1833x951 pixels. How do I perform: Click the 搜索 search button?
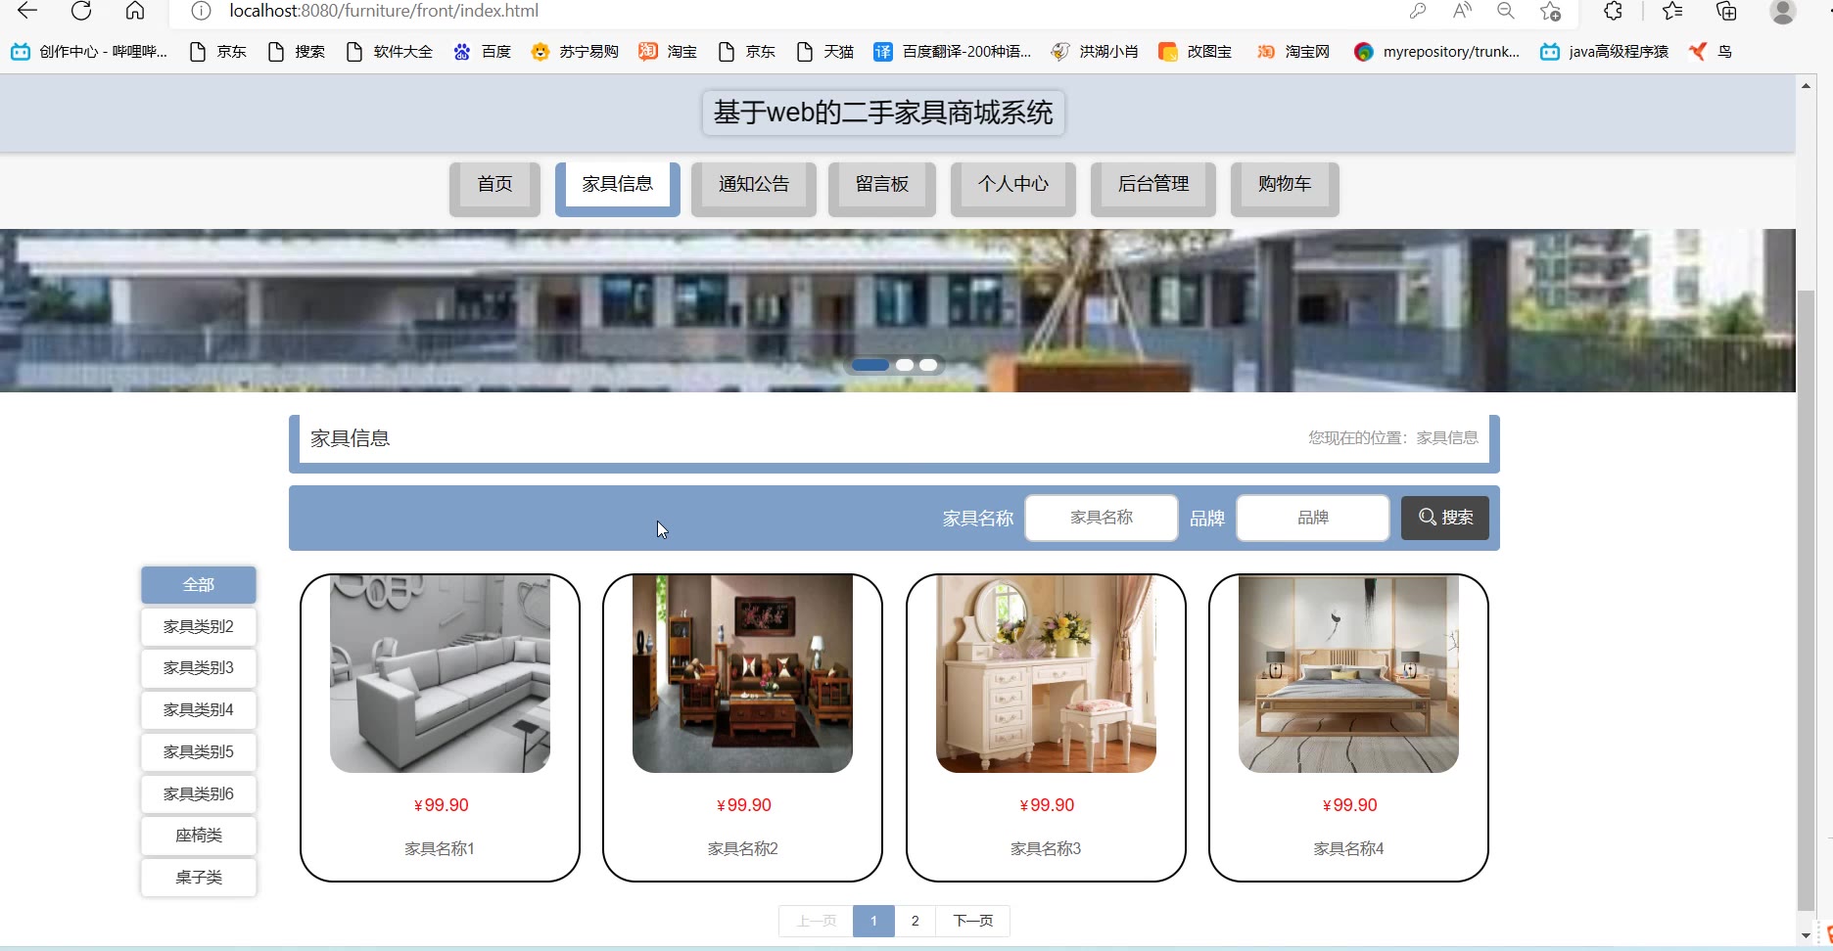(1444, 518)
